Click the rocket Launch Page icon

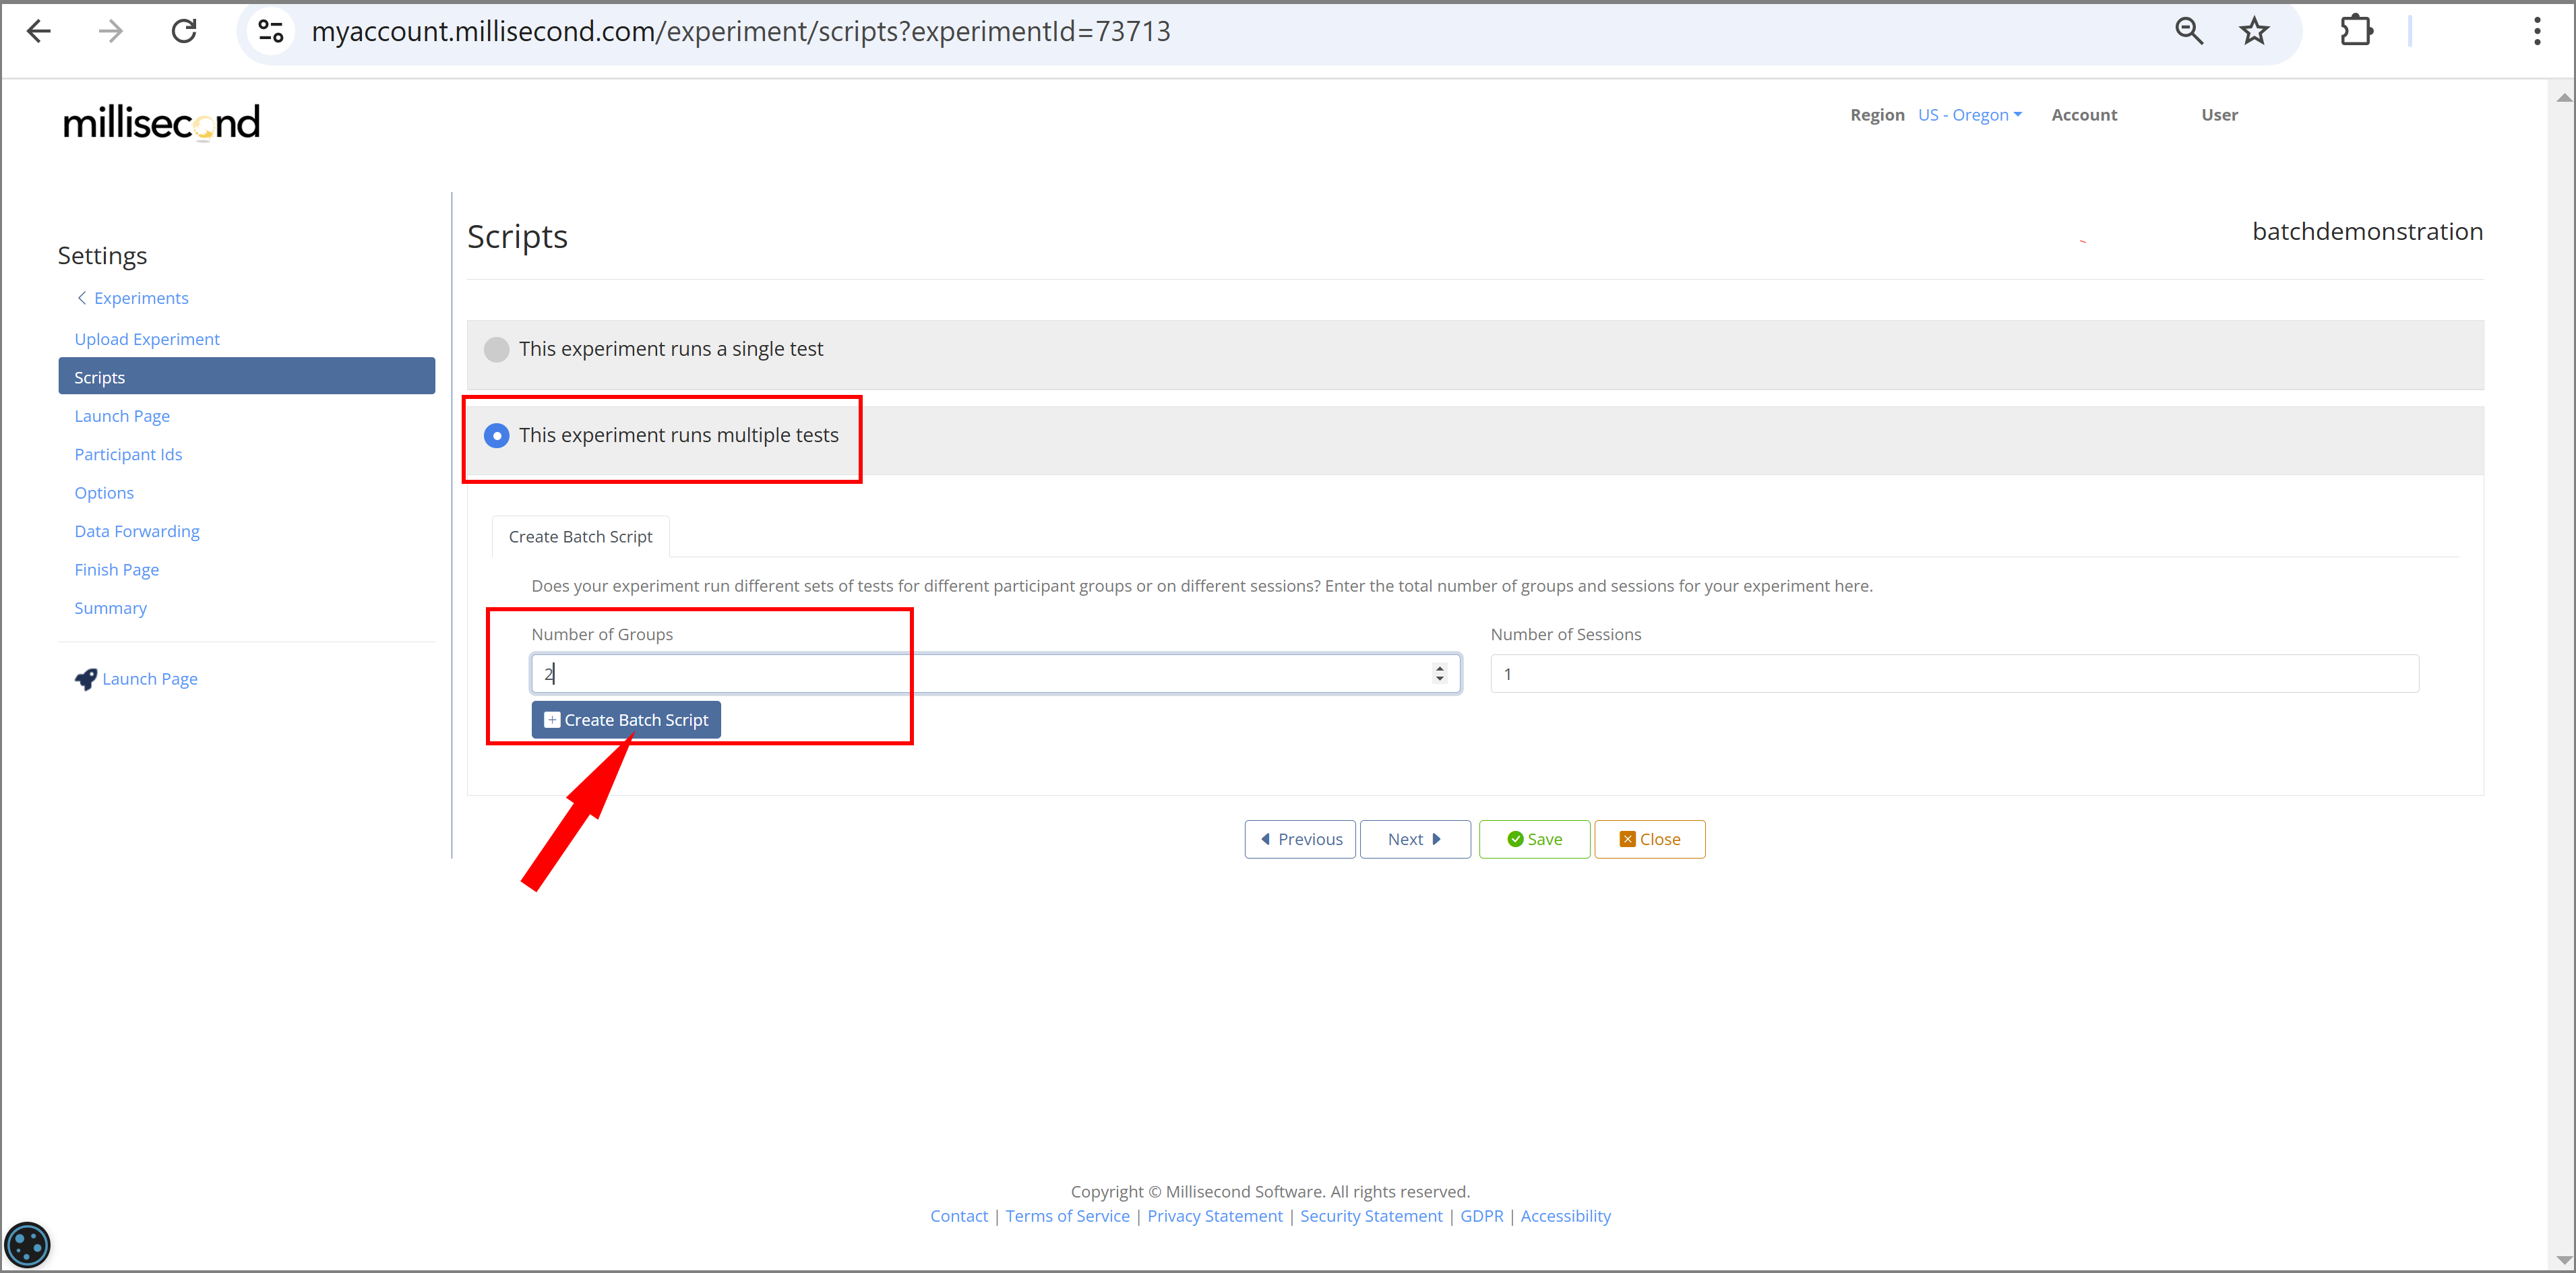[86, 679]
